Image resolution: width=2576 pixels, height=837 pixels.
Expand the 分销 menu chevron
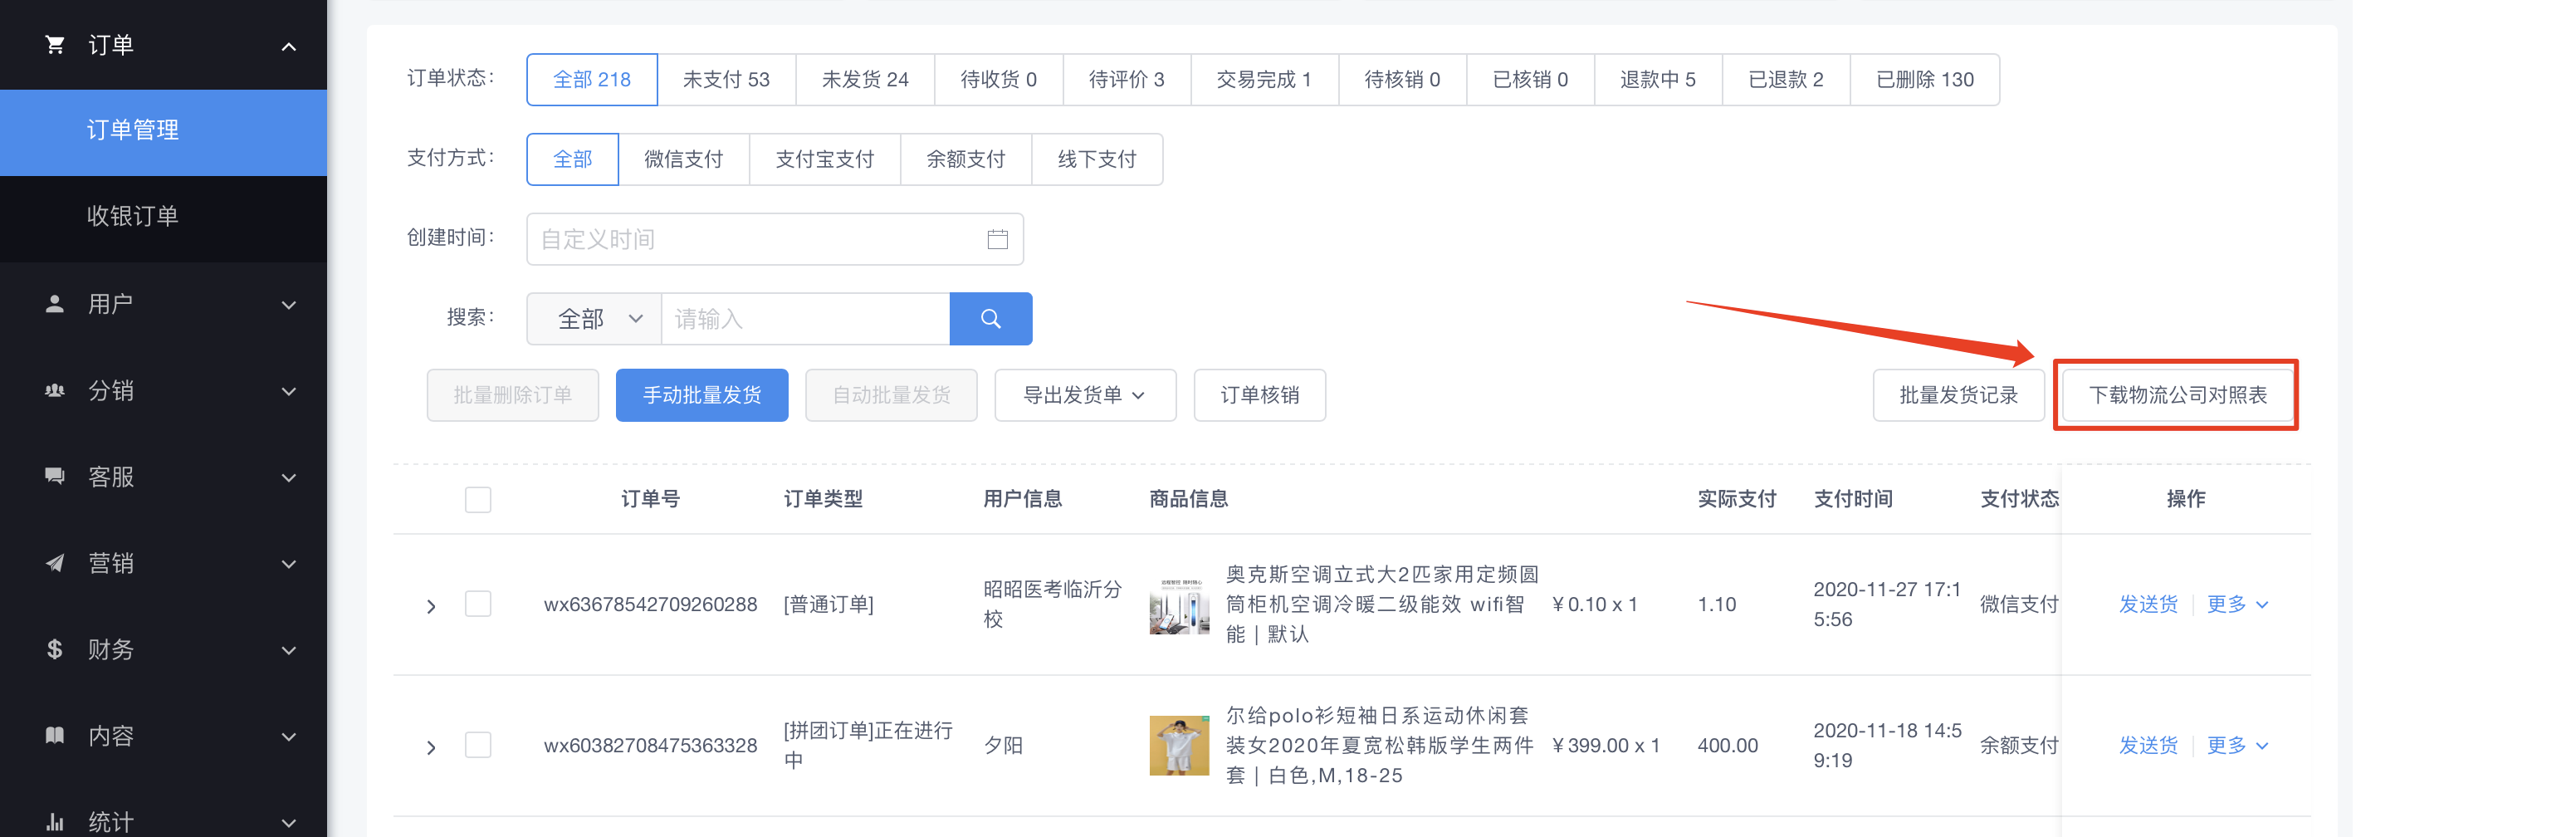pyautogui.click(x=289, y=392)
